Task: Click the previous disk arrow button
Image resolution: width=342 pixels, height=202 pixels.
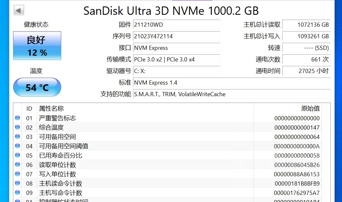Action: click(19, 10)
